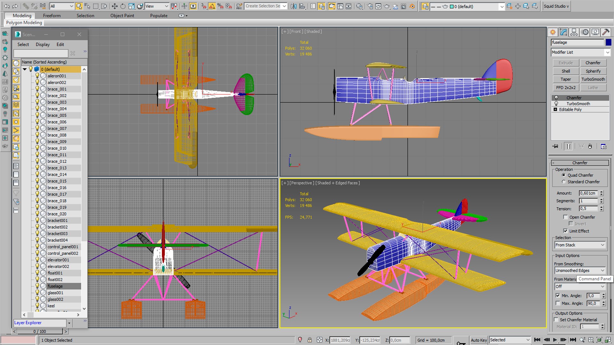
Task: Toggle the Chamfer modifier lightbulb in stack
Action: [x=556, y=98]
